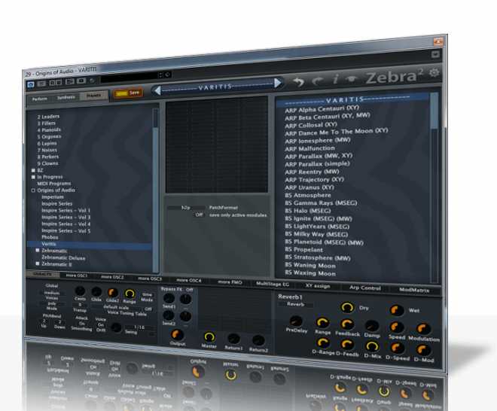Open the more FMO tab
This screenshot has height=411, width=497.
coord(230,282)
